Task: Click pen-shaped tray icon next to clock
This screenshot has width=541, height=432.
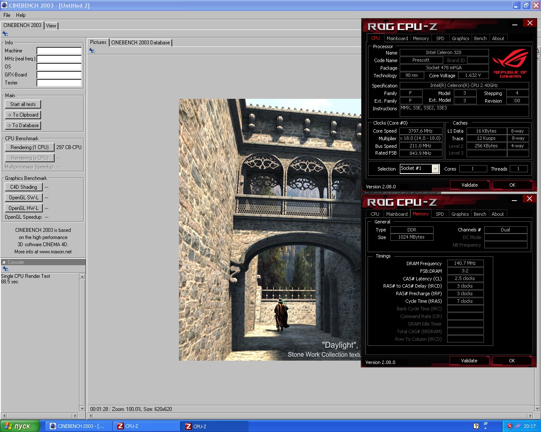Action: [x=517, y=426]
